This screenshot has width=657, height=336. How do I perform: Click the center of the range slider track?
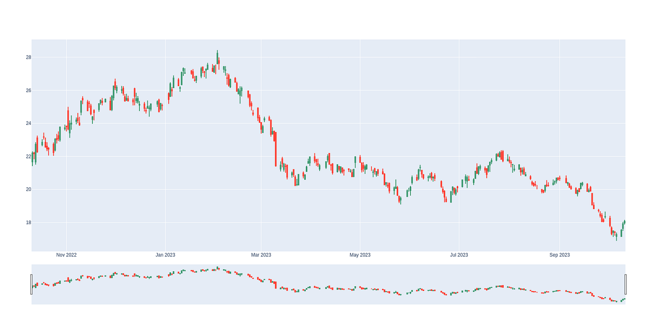click(328, 283)
